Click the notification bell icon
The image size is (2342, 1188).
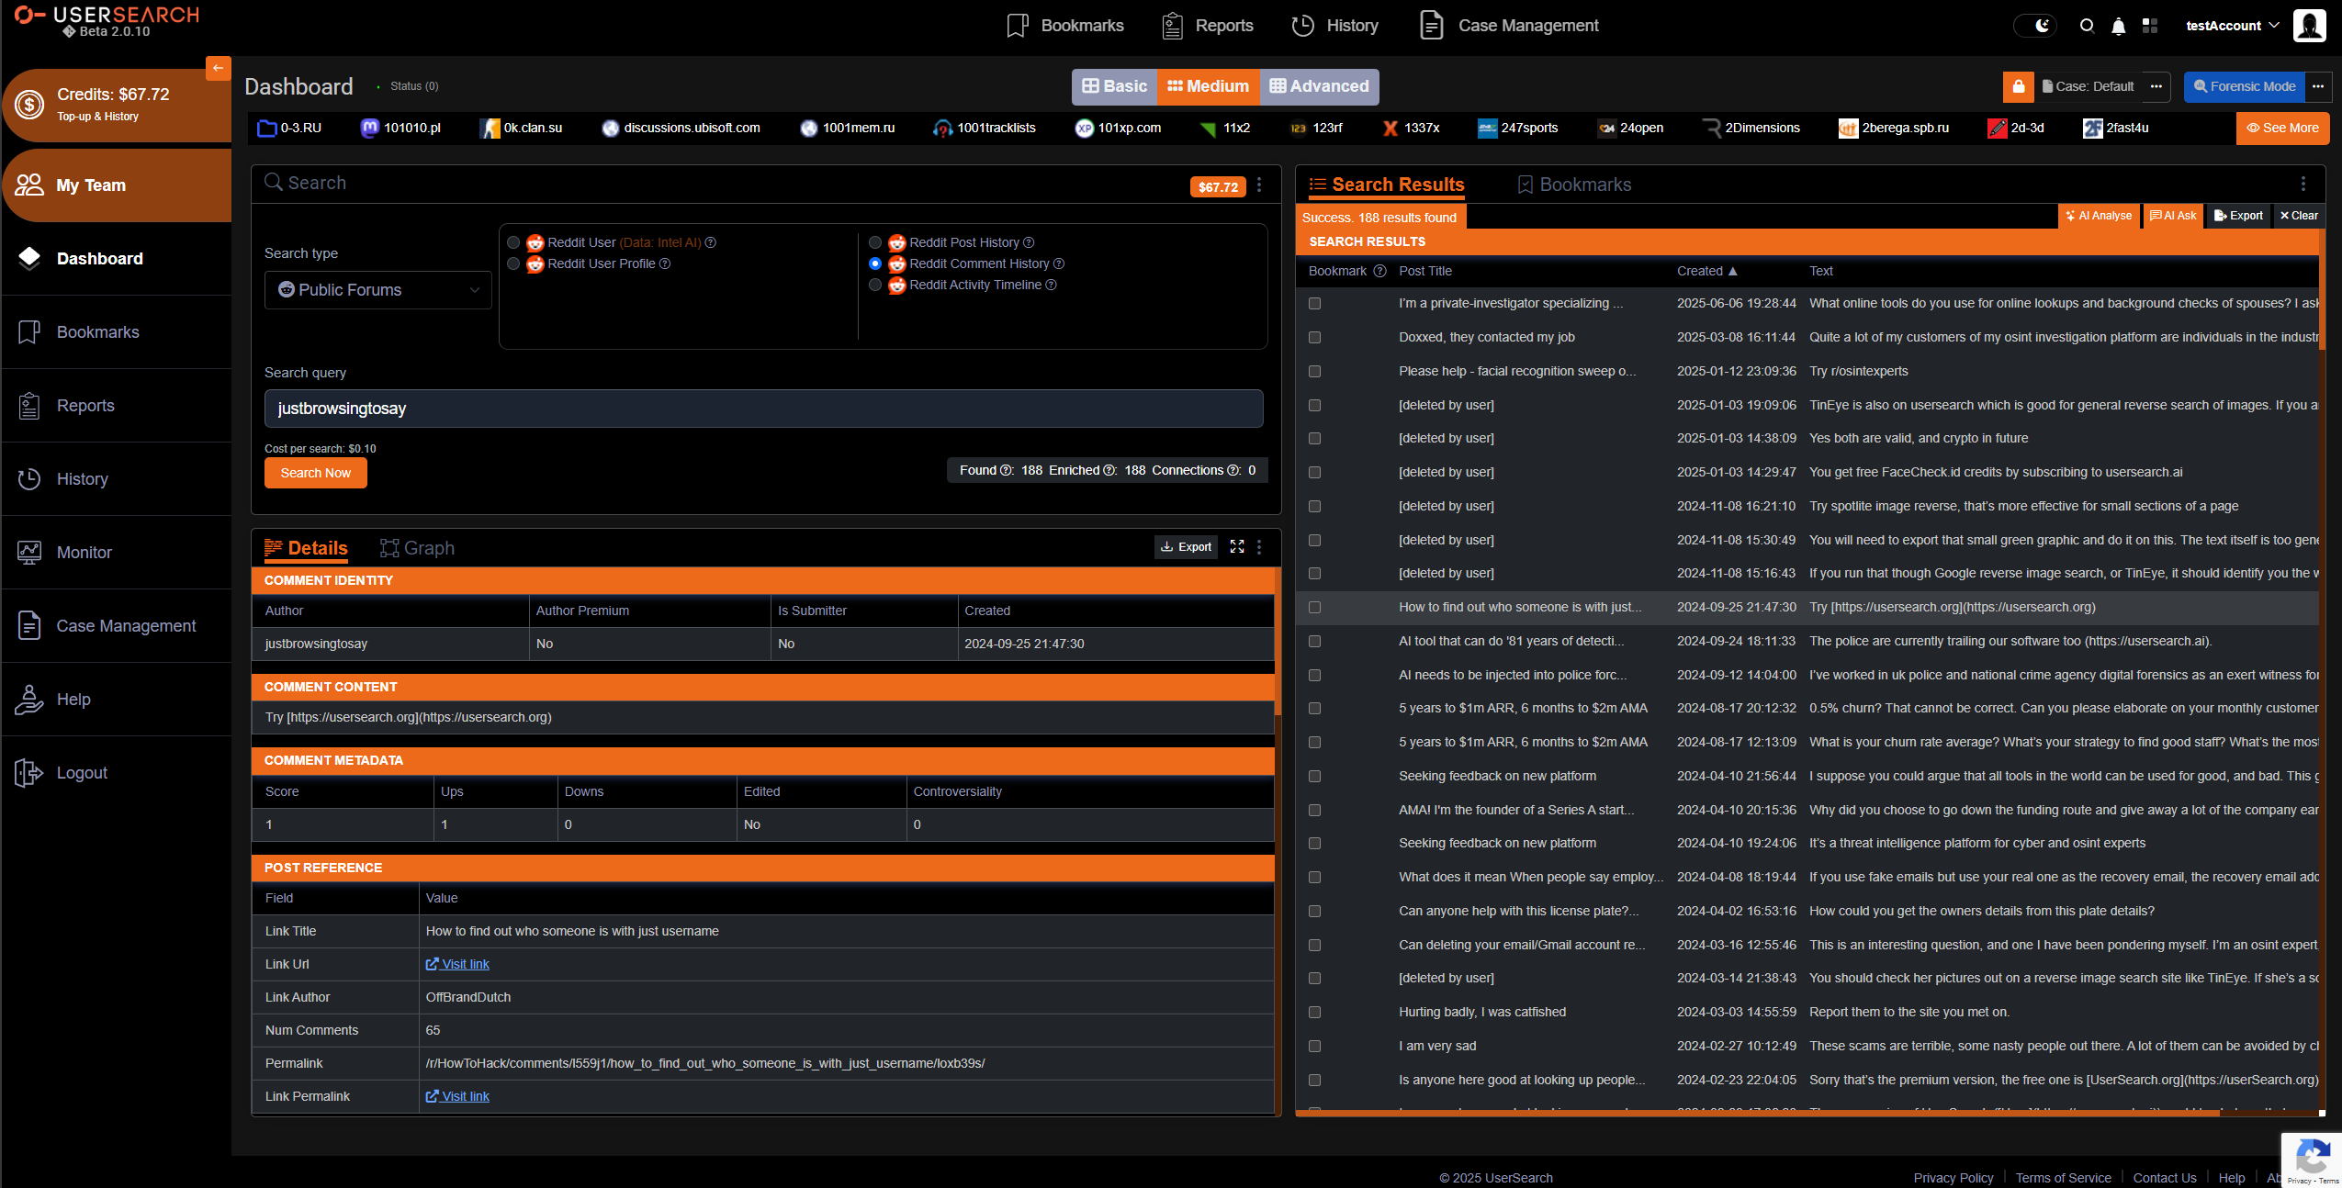coord(2117,25)
